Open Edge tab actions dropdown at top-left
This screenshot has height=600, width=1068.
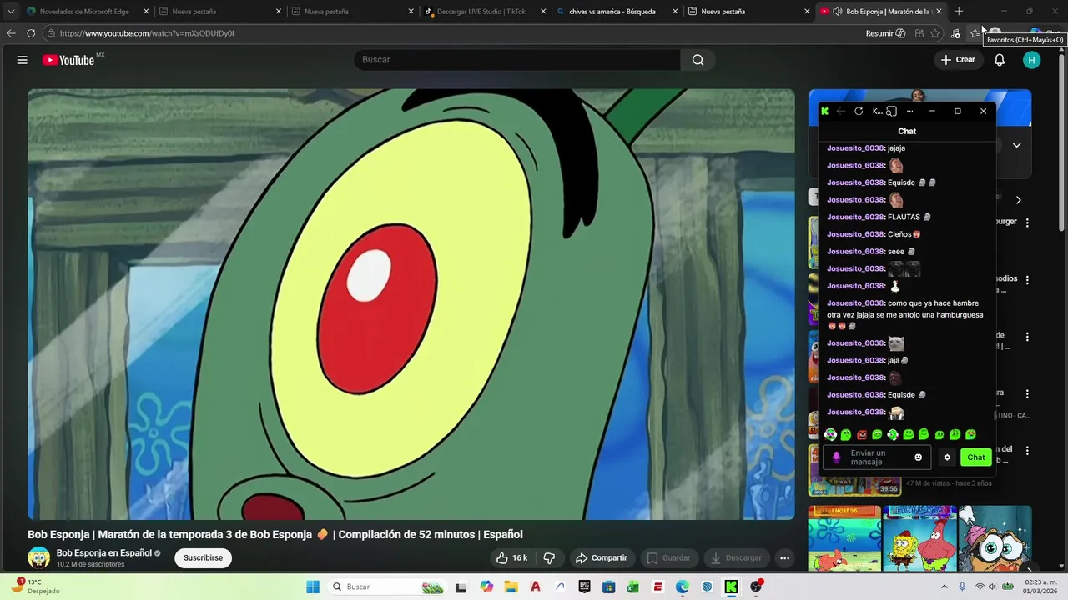click(11, 11)
